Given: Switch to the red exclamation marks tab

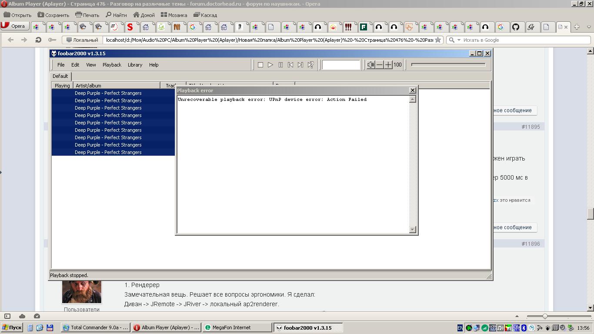Looking at the screenshot, I should tap(348, 27).
